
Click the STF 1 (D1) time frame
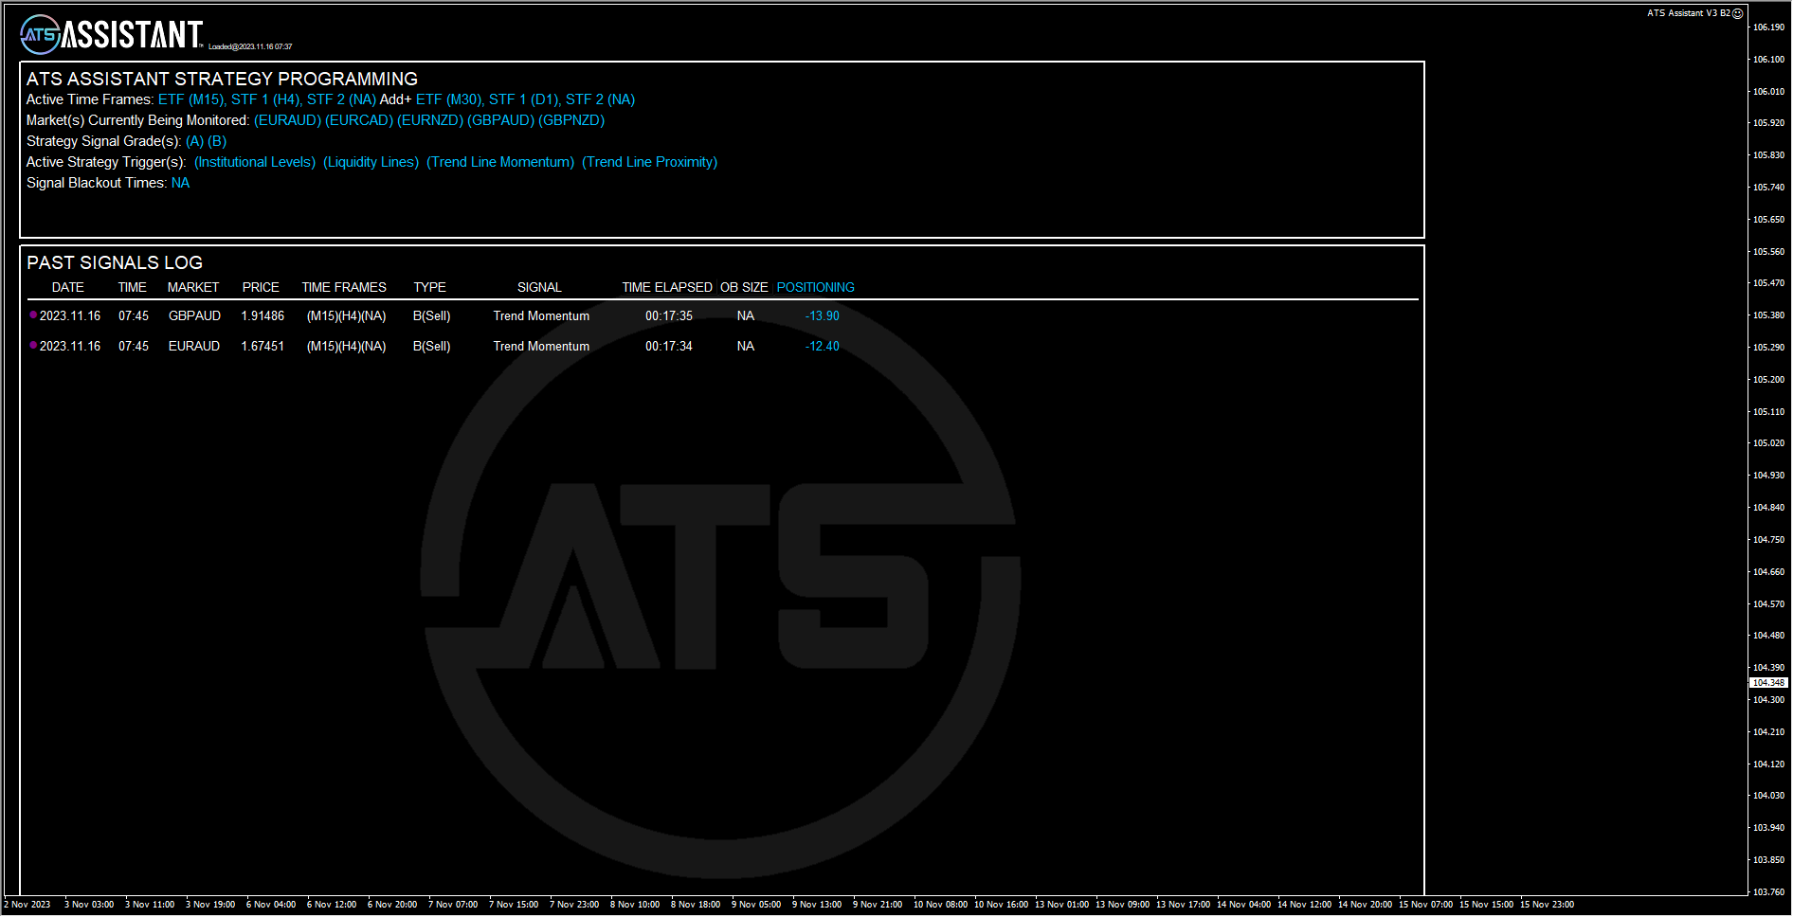[x=525, y=99]
